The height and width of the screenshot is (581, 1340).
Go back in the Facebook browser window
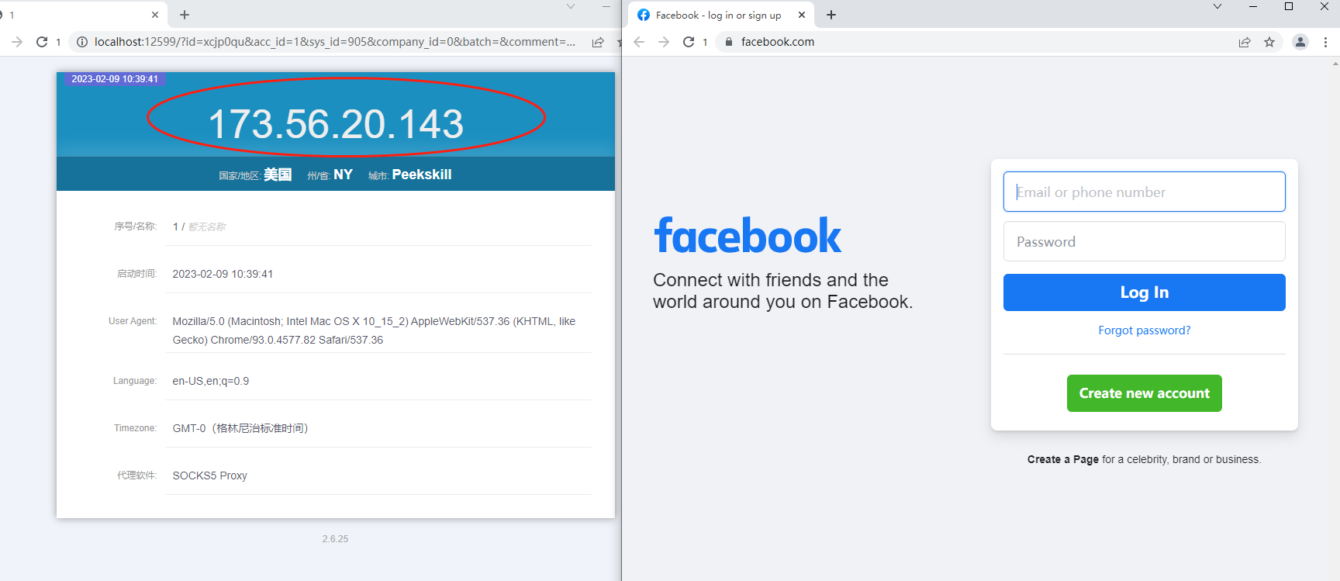(x=639, y=42)
